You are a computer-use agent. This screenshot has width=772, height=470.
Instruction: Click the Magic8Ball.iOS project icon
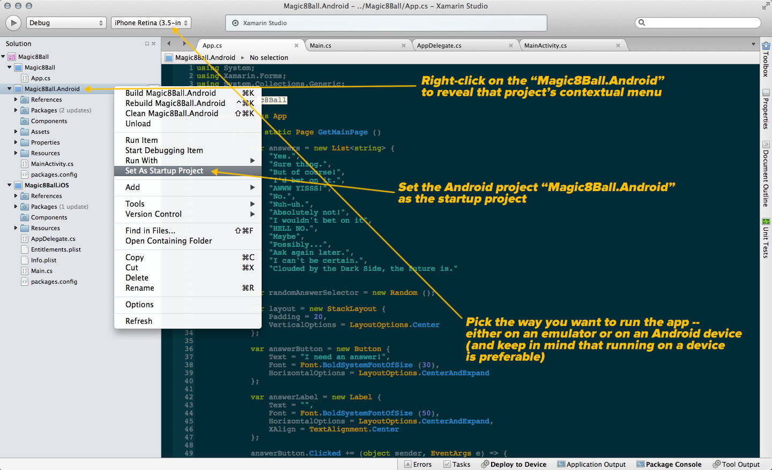[18, 185]
